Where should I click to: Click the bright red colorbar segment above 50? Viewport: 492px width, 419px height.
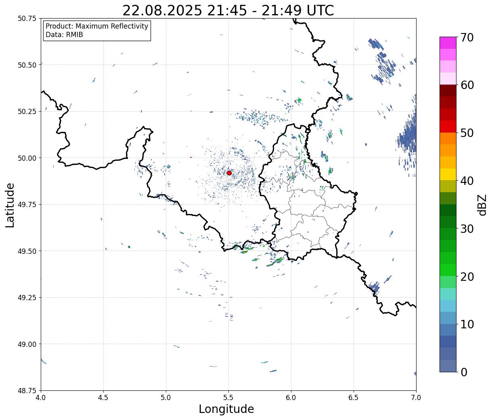(448, 127)
